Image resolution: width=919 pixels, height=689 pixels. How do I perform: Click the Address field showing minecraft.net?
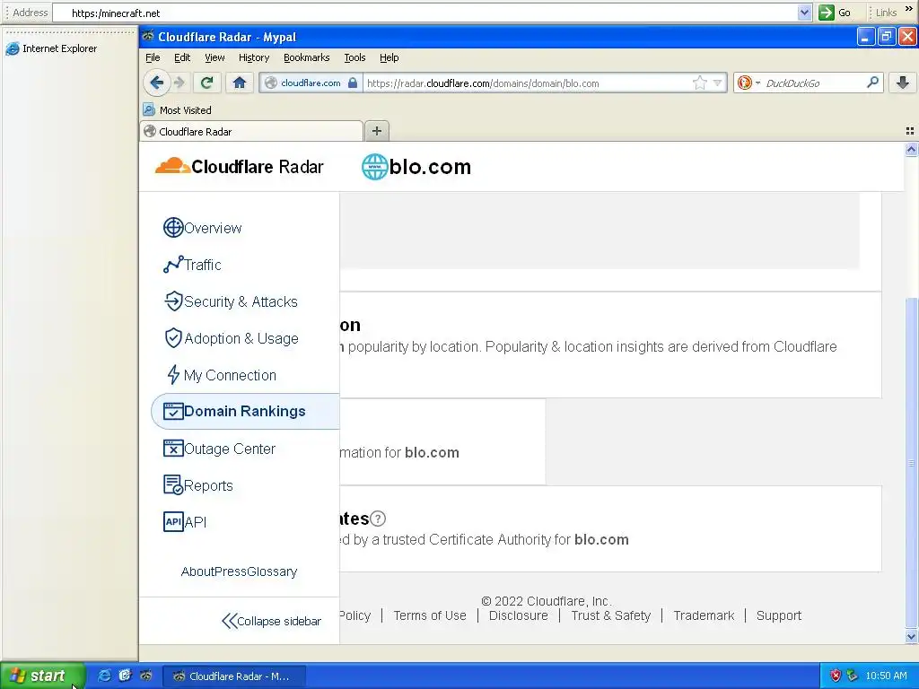click(x=424, y=13)
